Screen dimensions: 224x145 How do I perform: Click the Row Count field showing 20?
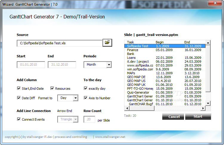pyautogui.click(x=89, y=119)
